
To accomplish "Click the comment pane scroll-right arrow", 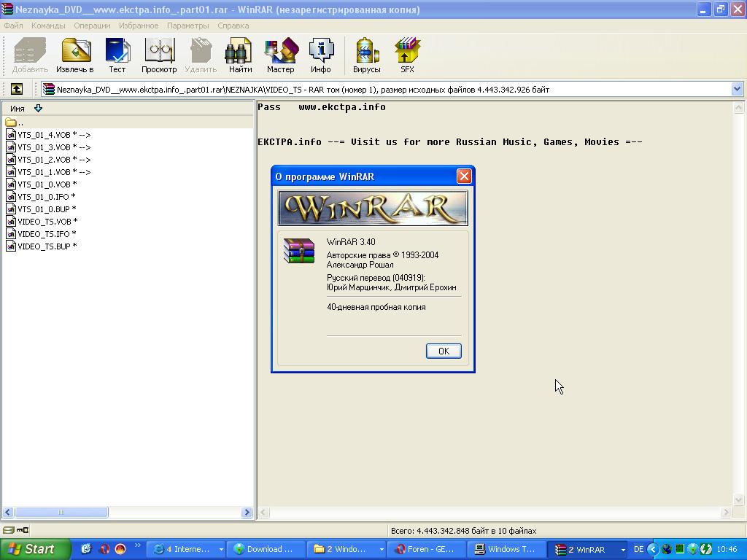I will click(x=726, y=513).
